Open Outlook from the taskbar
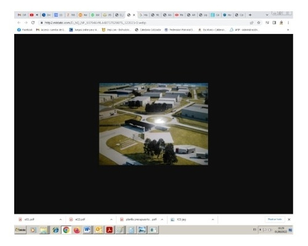Viewport: 308px width, 246px height. pos(99,230)
